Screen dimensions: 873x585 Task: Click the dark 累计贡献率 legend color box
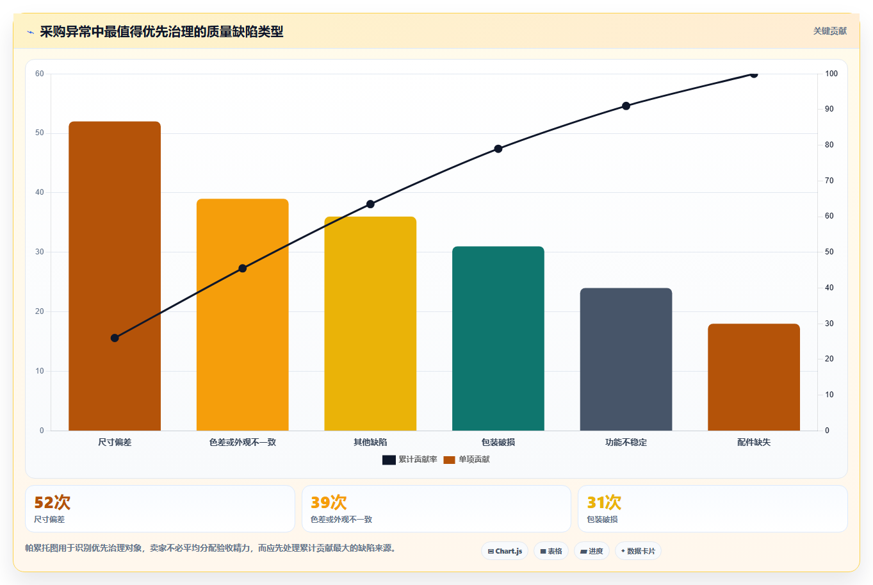(x=389, y=460)
